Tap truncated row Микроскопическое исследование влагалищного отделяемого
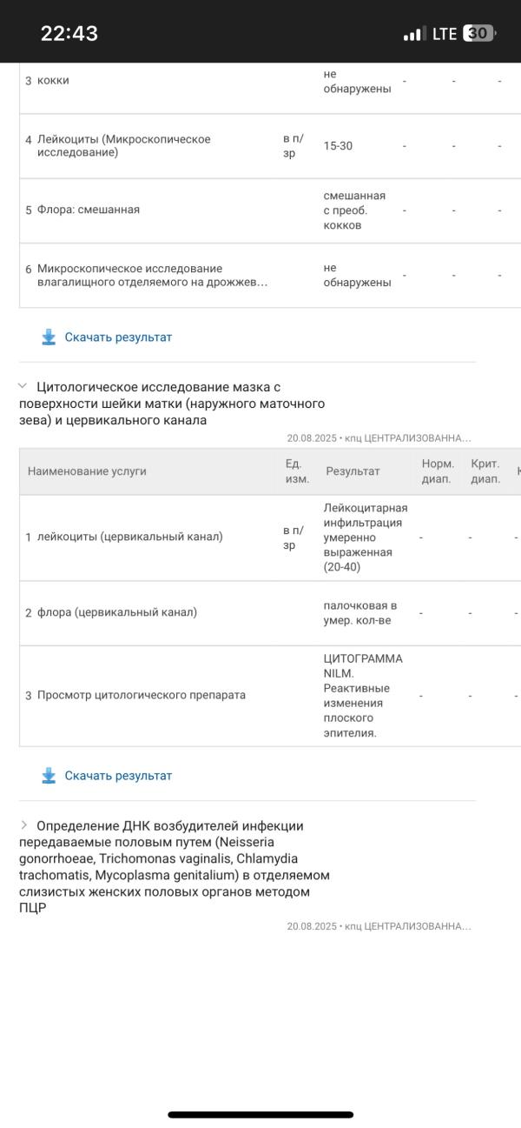Screen dimensions: 521x1128 270,276
